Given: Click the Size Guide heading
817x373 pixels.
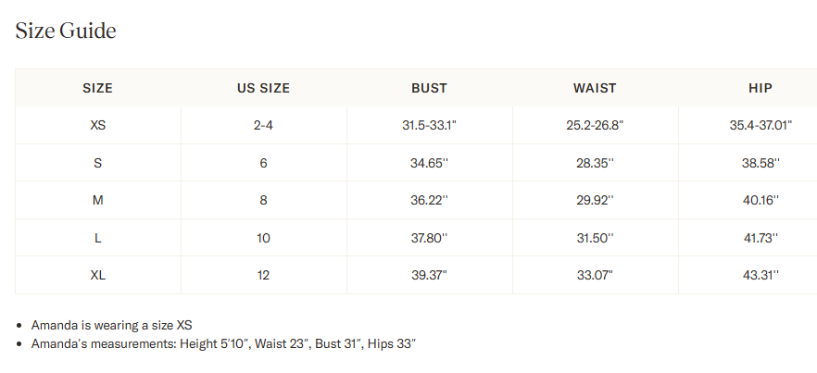Looking at the screenshot, I should [x=66, y=31].
